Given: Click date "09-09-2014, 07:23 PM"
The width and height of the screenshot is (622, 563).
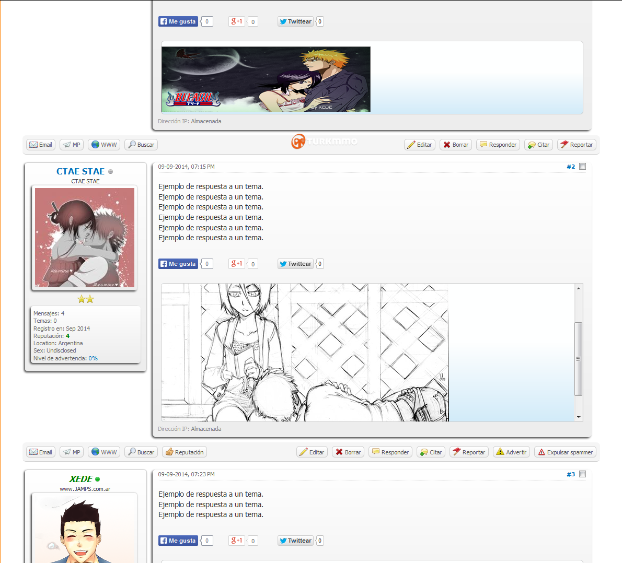Looking at the screenshot, I should [187, 475].
